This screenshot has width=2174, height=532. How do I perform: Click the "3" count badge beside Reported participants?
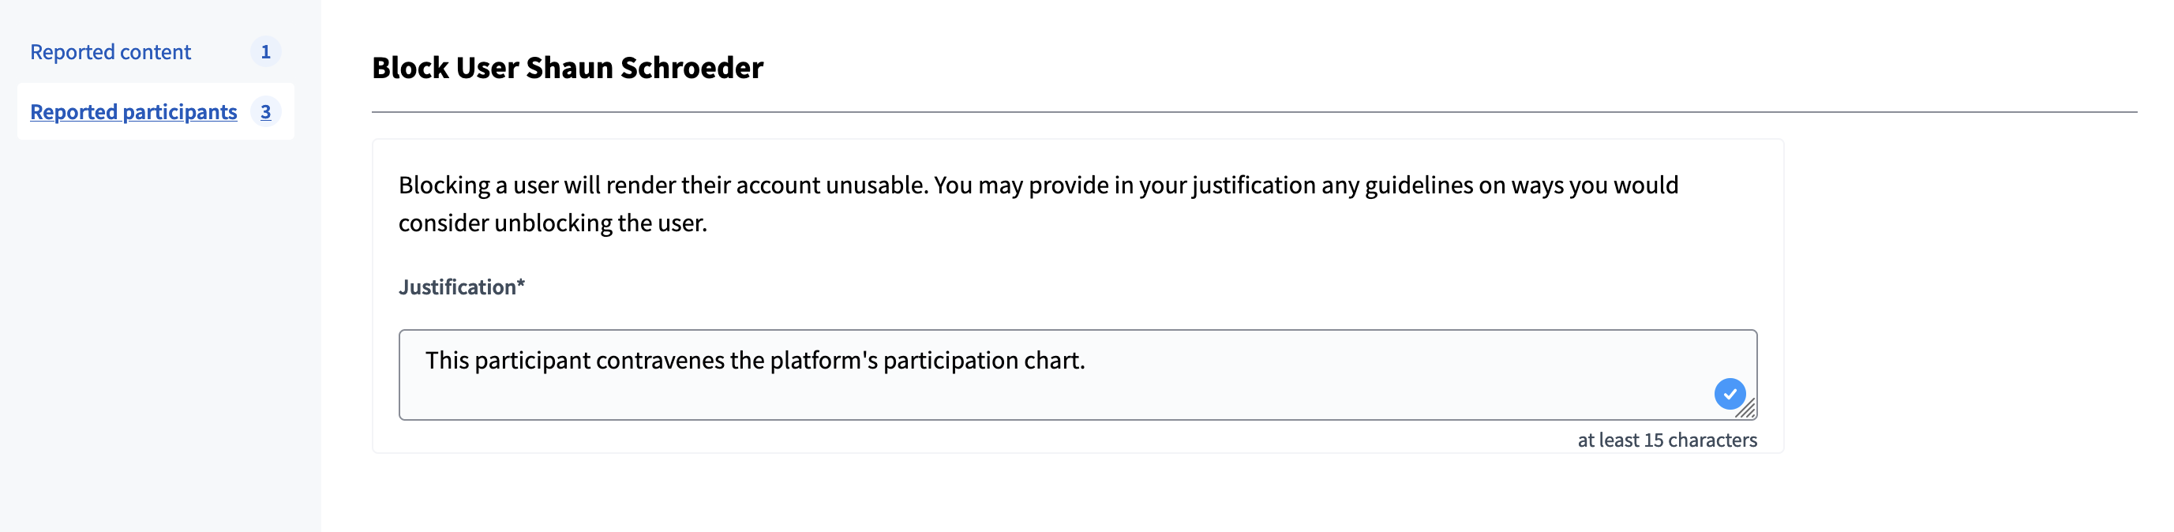[x=266, y=111]
